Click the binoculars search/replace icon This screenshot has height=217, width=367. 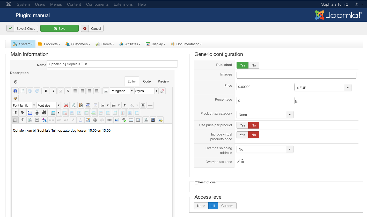tap(44, 113)
